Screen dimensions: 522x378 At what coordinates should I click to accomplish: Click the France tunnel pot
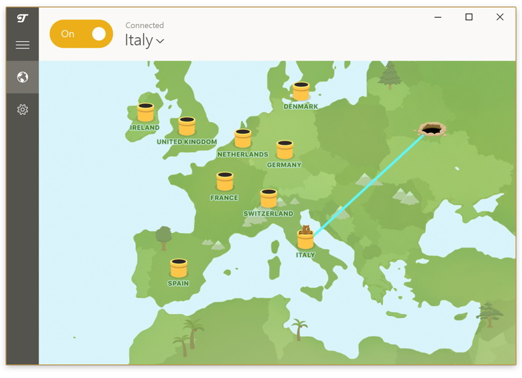tap(224, 181)
